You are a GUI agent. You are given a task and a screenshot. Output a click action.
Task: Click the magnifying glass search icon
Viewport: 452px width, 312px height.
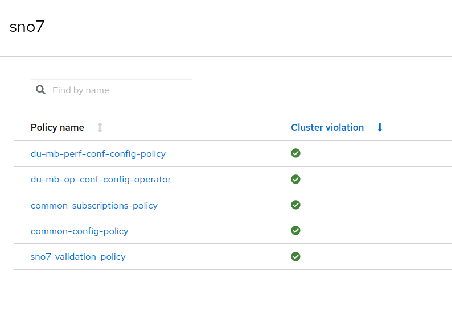tap(40, 90)
